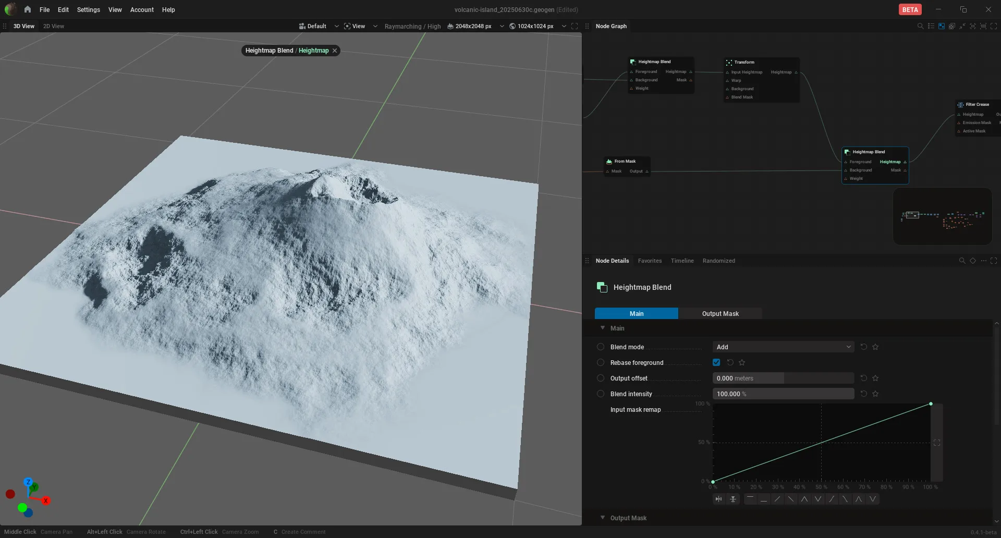
Task: Open the Settings menu
Action: (x=88, y=10)
